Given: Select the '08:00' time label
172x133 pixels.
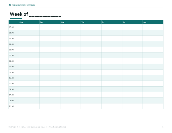Looking at the screenshot, I should tap(11, 33).
